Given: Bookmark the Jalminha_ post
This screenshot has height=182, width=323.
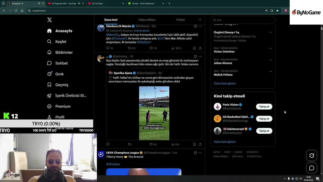Looking at the screenshot, I should (x=194, y=144).
